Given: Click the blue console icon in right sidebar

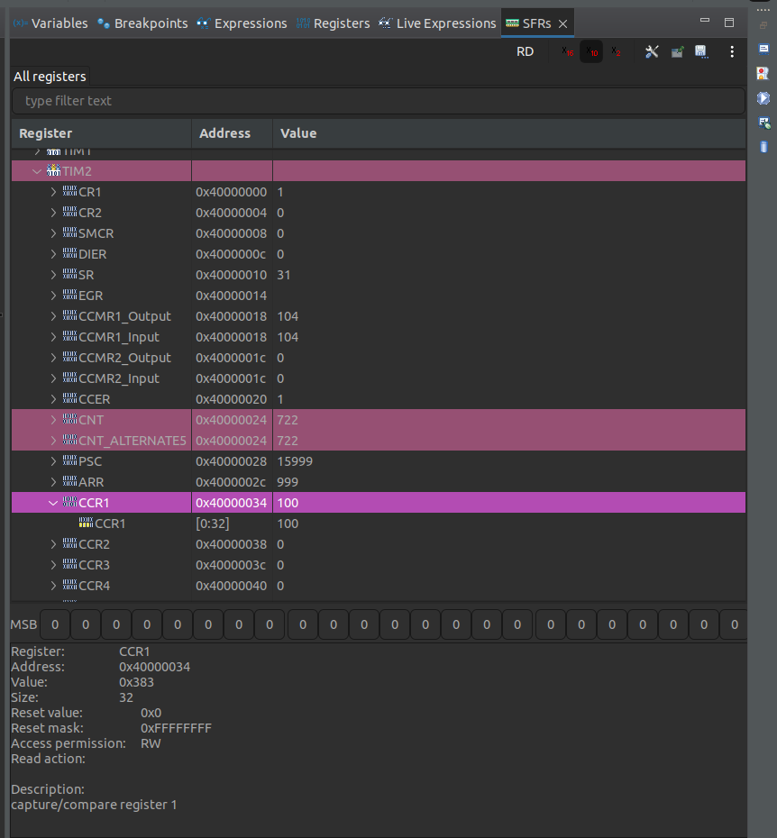Looking at the screenshot, I should click(x=763, y=49).
